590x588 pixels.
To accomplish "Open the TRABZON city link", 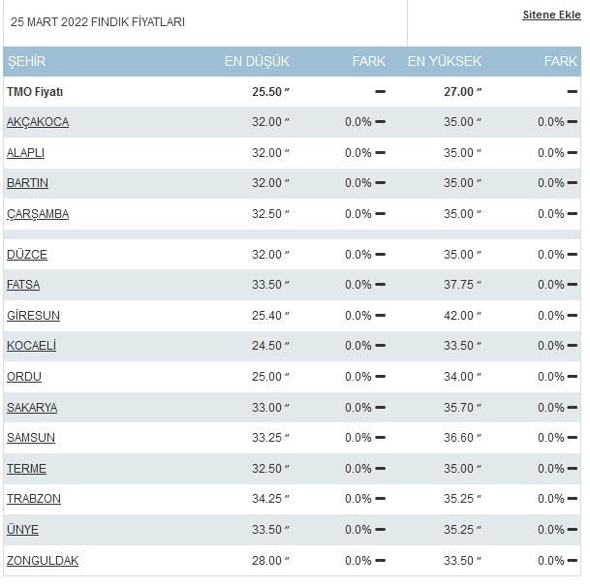I will 34,499.
